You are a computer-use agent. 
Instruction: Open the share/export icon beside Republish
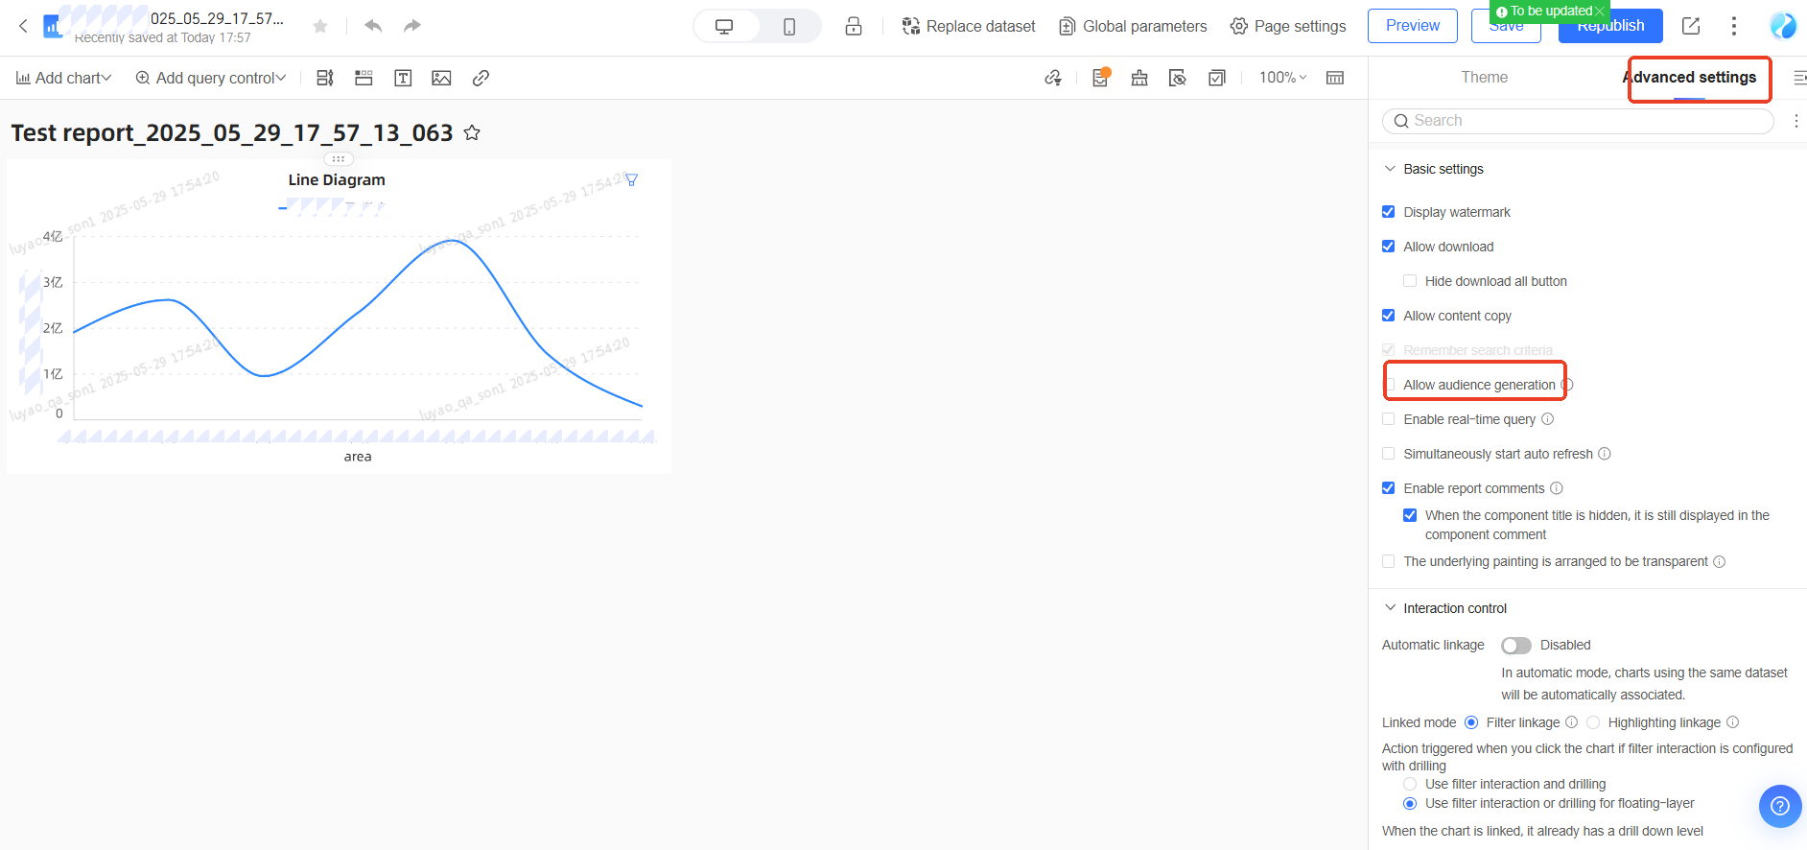pyautogui.click(x=1691, y=27)
